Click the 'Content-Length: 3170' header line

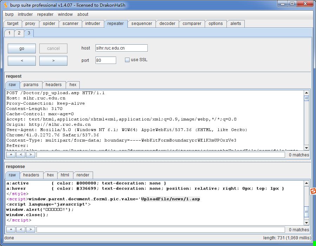(x=34, y=109)
